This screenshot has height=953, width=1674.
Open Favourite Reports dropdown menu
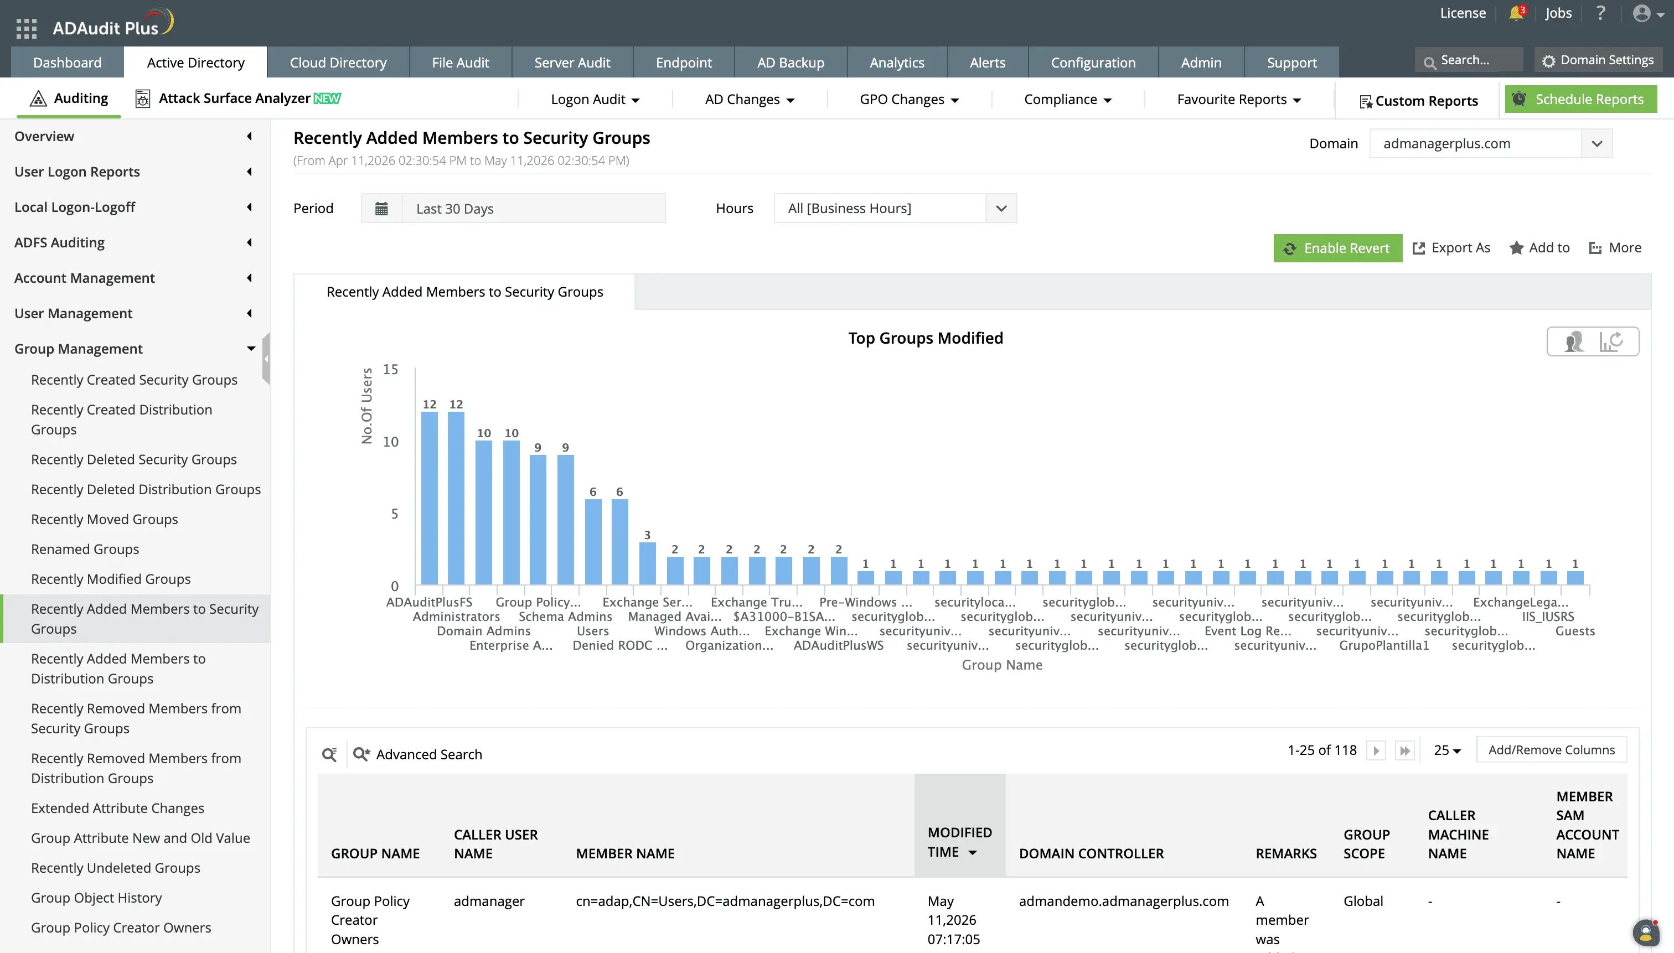(1239, 100)
